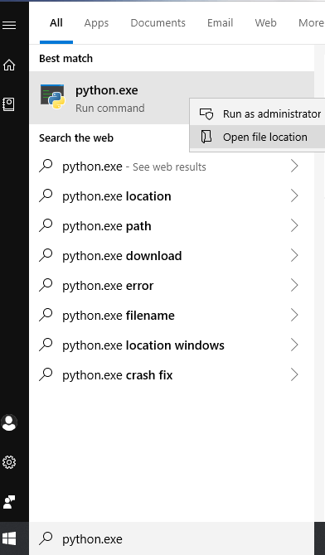Select the 'python.exe crash fix' suggestion

(x=172, y=374)
